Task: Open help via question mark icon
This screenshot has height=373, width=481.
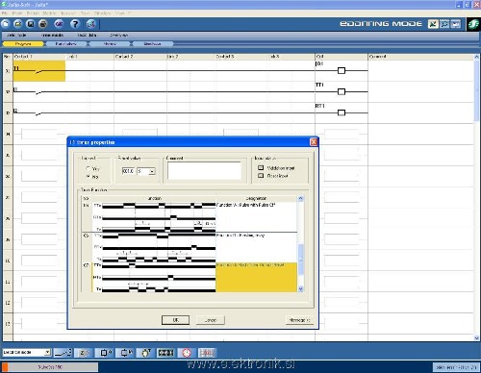Action: 75,24
